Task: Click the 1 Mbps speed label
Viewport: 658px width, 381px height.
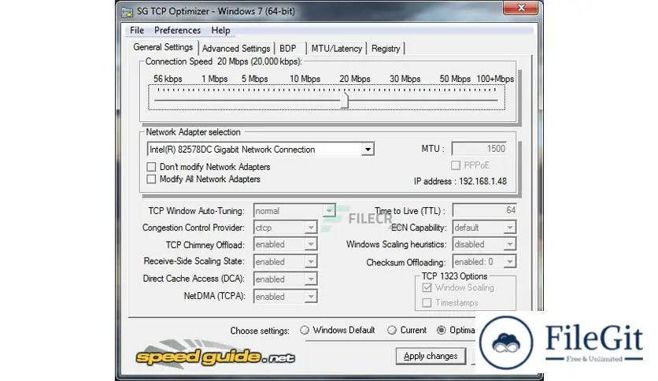Action: (x=214, y=79)
